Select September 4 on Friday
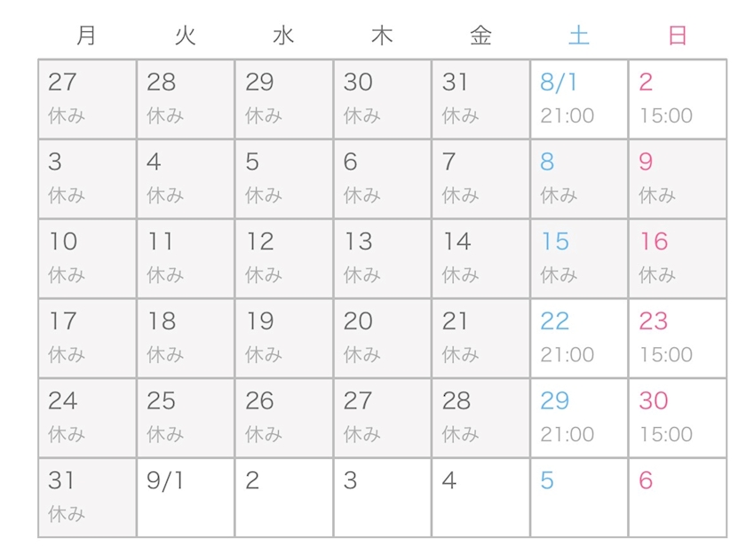This screenshot has width=746, height=554. 480,498
